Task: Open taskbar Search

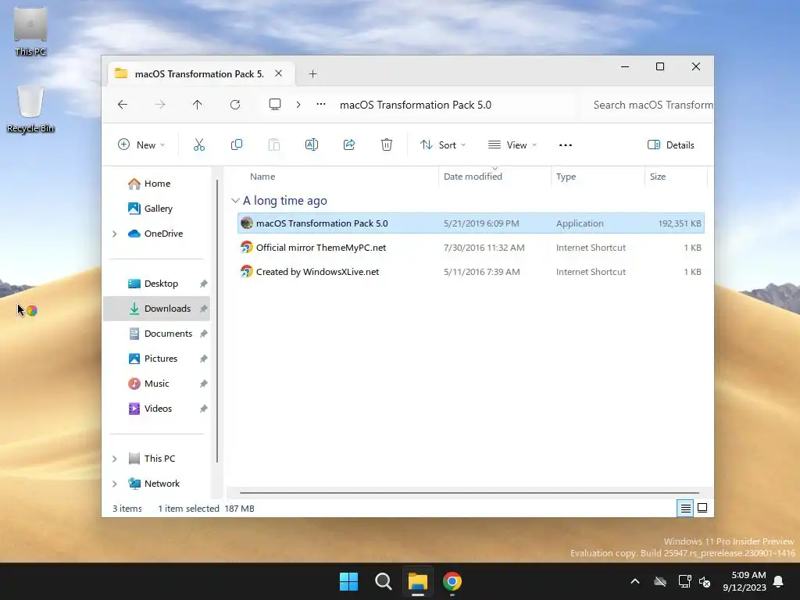Action: click(x=383, y=581)
